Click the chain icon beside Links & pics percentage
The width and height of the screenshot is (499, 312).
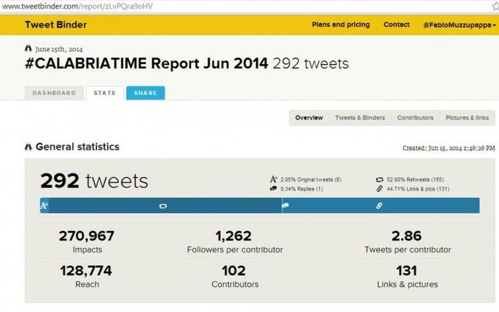380,189
